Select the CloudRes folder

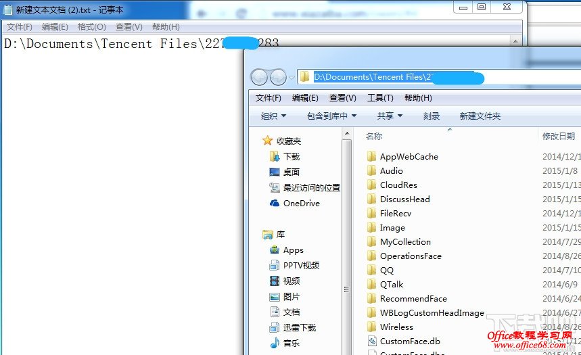[x=398, y=185]
